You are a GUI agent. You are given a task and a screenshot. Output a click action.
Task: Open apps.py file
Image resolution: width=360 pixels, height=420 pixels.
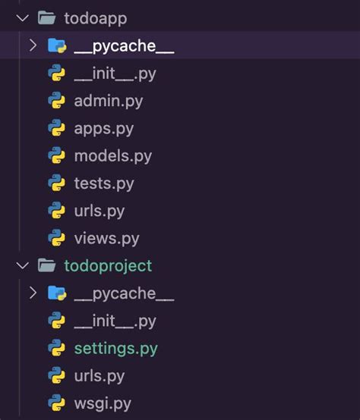[x=104, y=129]
